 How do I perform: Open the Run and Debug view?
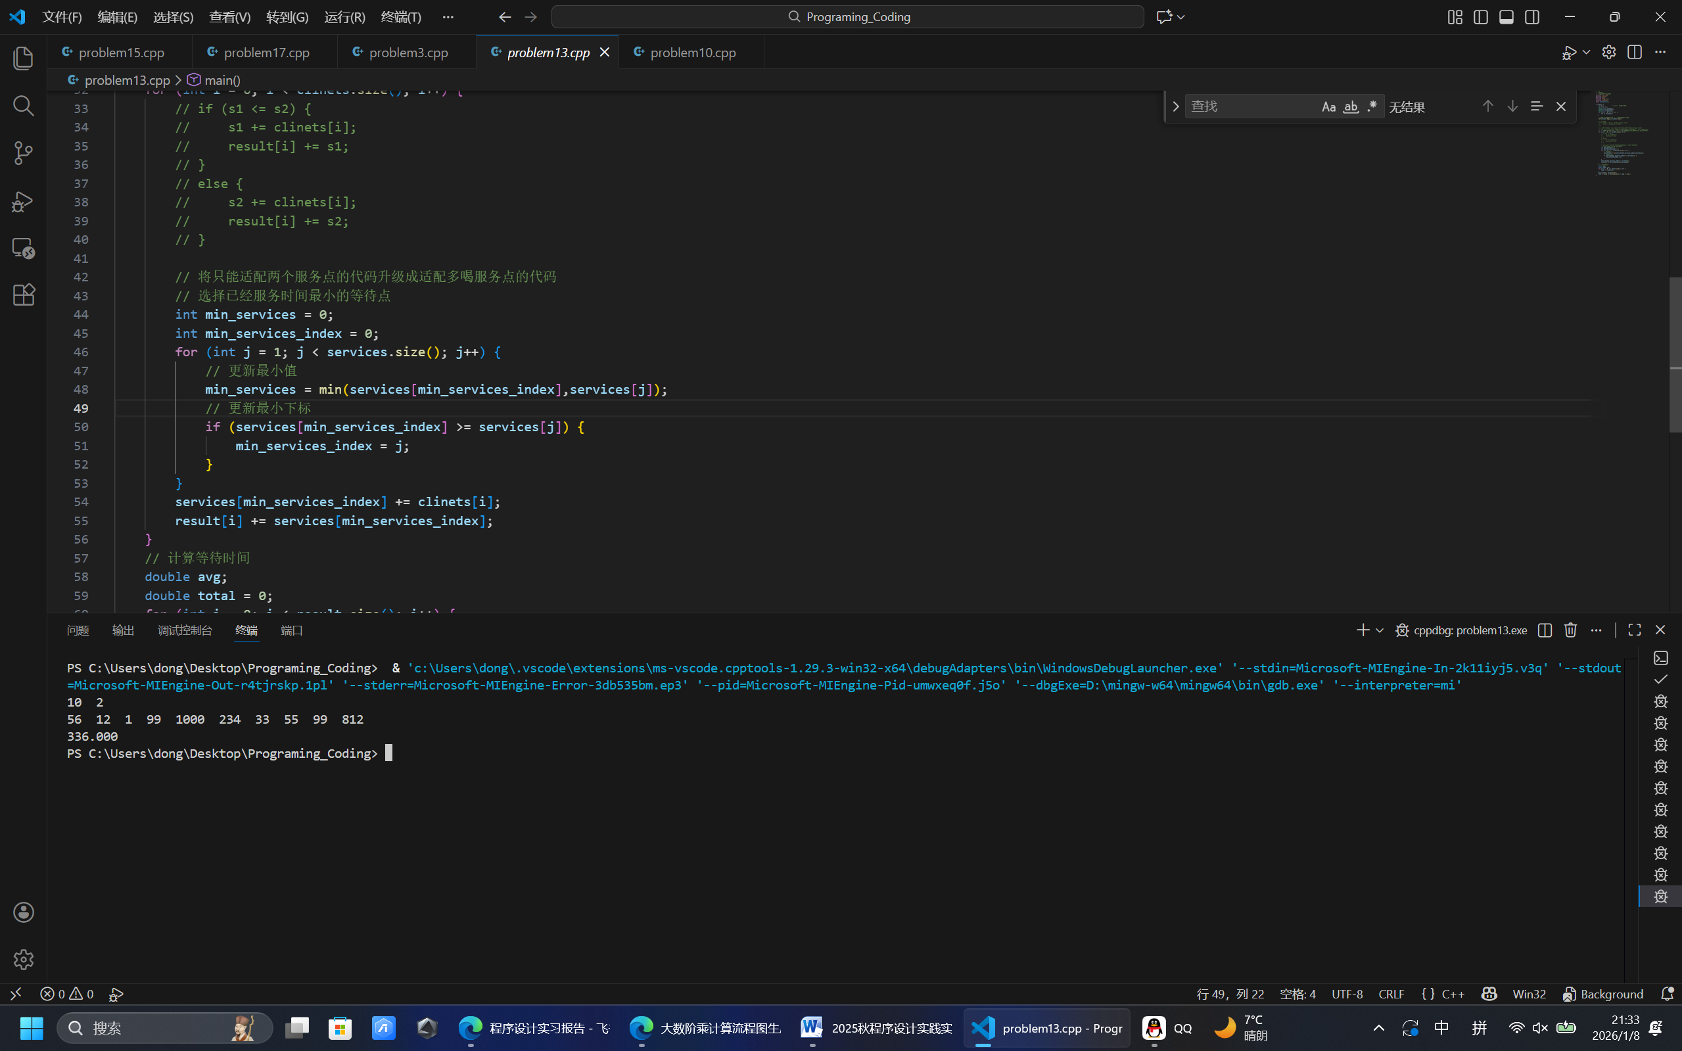point(24,201)
